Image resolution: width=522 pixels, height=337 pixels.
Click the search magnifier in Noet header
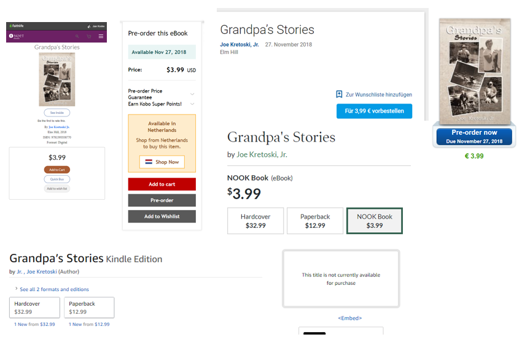pos(77,36)
